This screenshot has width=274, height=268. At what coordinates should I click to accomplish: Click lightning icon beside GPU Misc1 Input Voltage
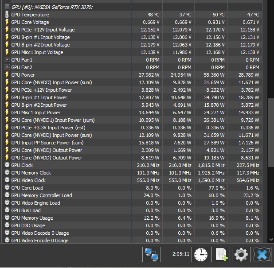pyautogui.click(x=7, y=52)
